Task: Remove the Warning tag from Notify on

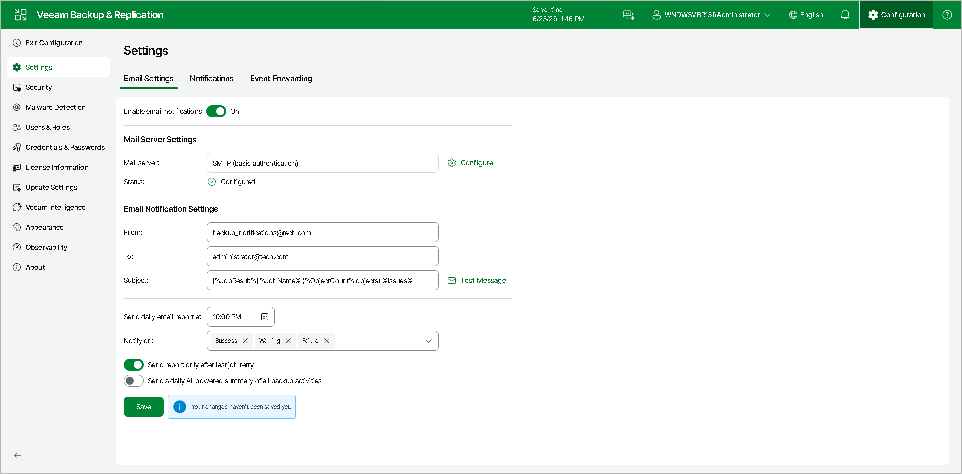Action: tap(288, 341)
